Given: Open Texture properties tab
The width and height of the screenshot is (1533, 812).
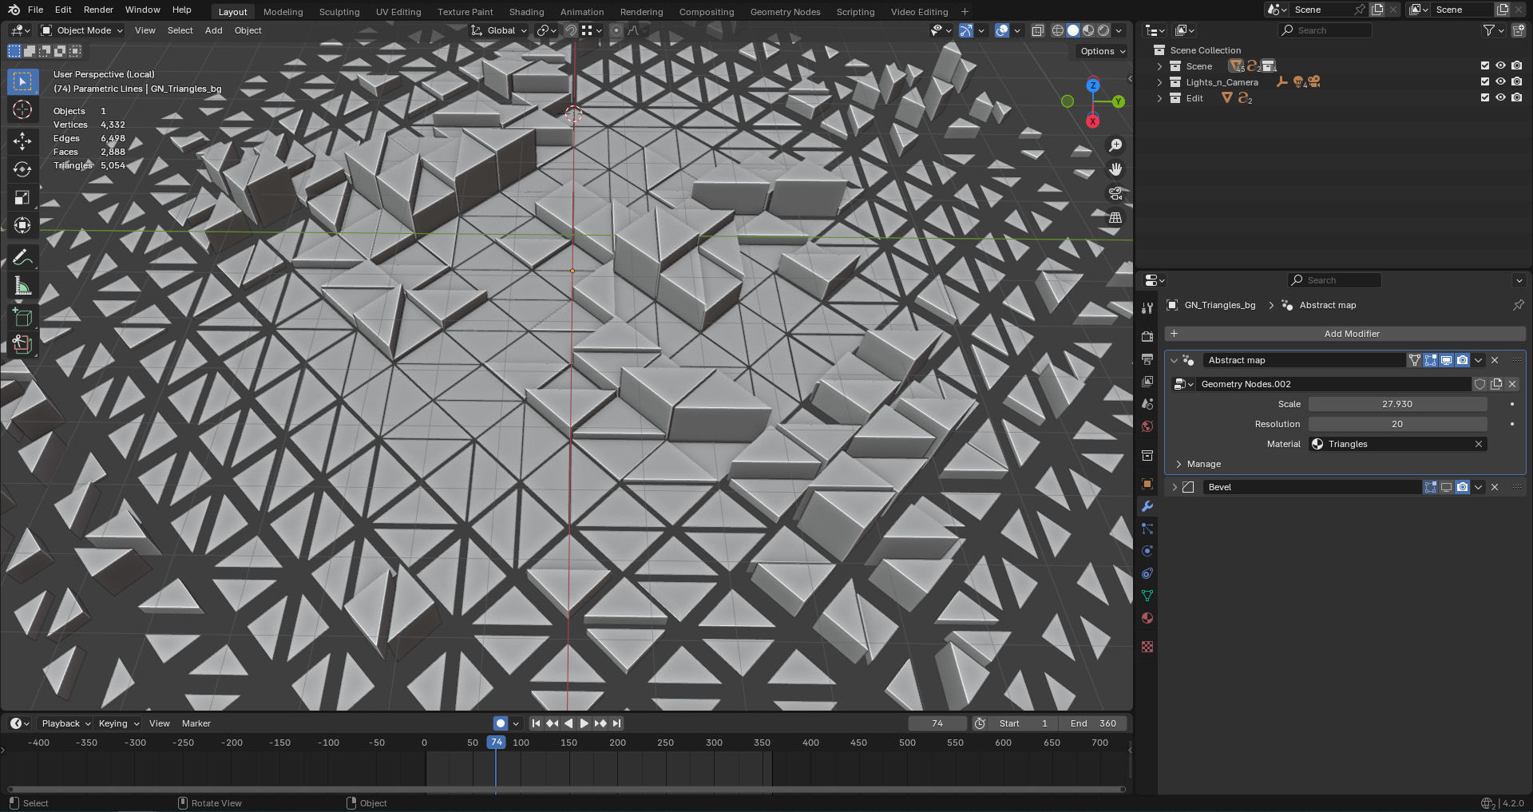Looking at the screenshot, I should pos(1147,647).
